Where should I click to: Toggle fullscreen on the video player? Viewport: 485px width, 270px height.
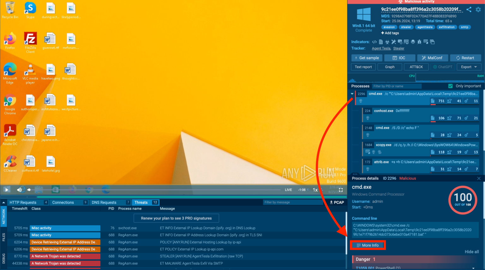(341, 190)
